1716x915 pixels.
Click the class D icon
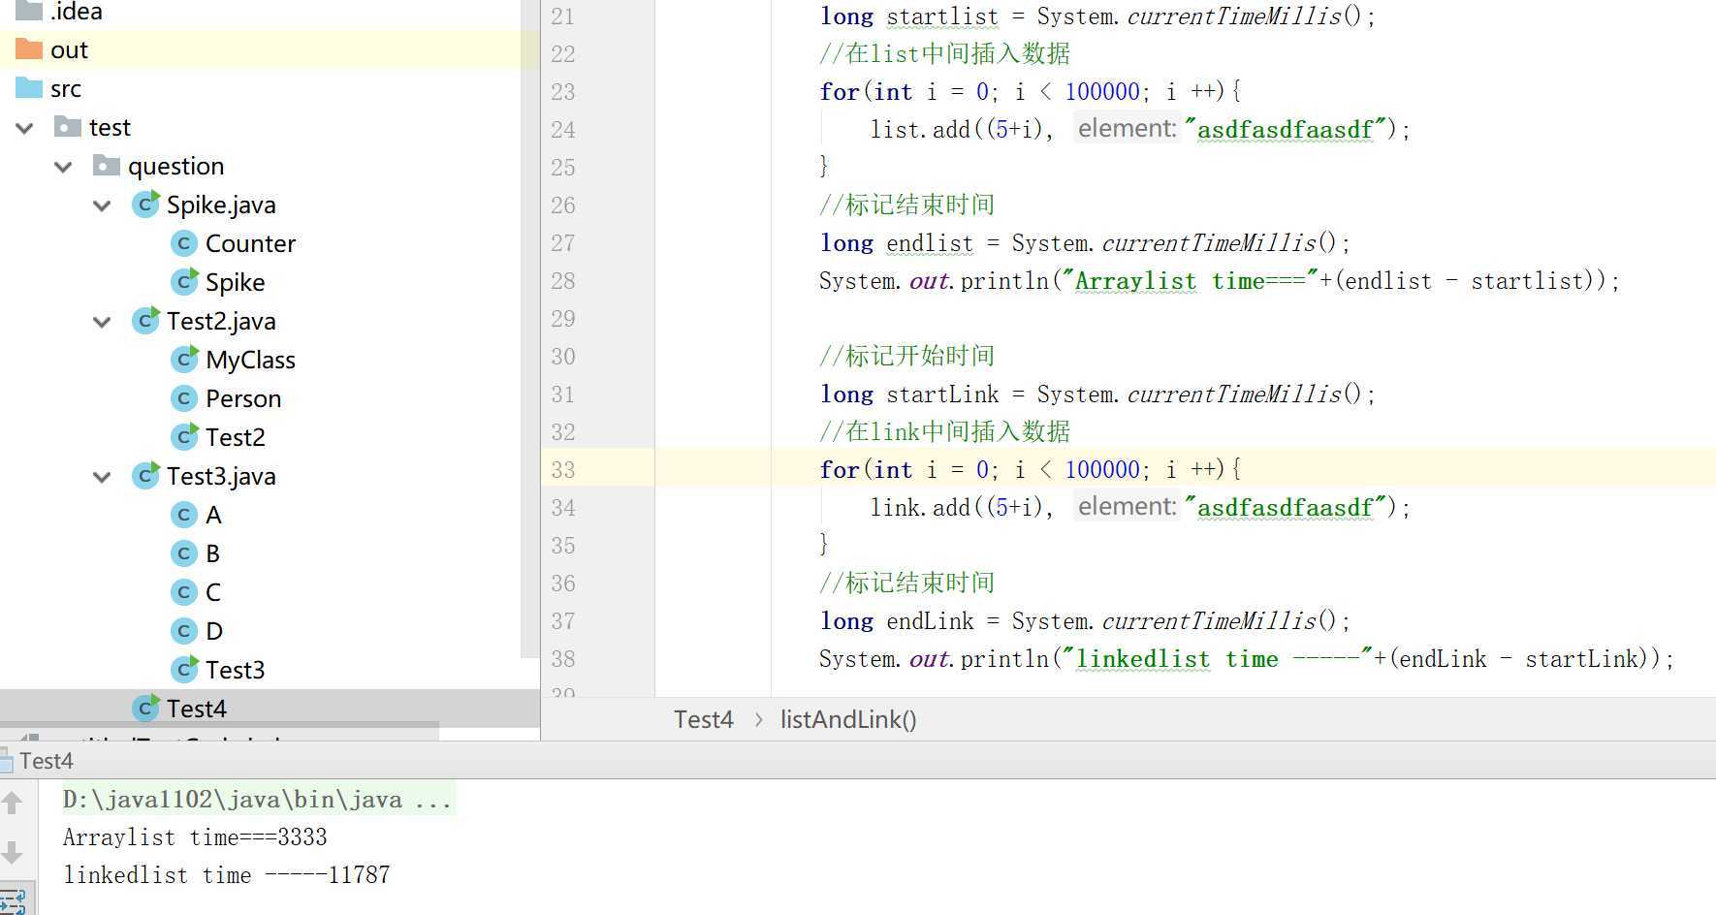pyautogui.click(x=184, y=631)
